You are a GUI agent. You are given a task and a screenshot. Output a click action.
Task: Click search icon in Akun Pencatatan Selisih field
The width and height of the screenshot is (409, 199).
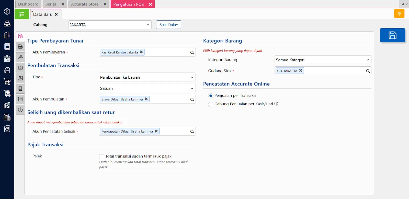coord(192,132)
